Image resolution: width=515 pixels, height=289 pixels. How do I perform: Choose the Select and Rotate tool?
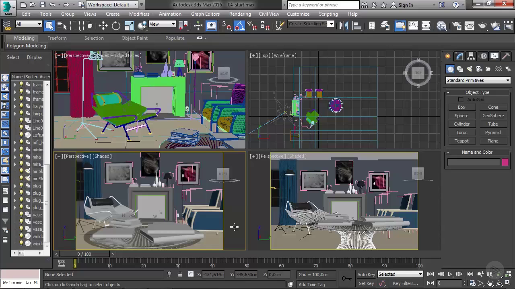[116, 25]
